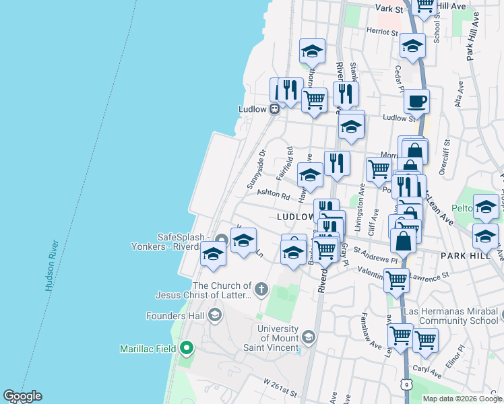504x404 pixels.
Task: Click the grocery cart marker near Livingston Ave
Action: tap(379, 170)
